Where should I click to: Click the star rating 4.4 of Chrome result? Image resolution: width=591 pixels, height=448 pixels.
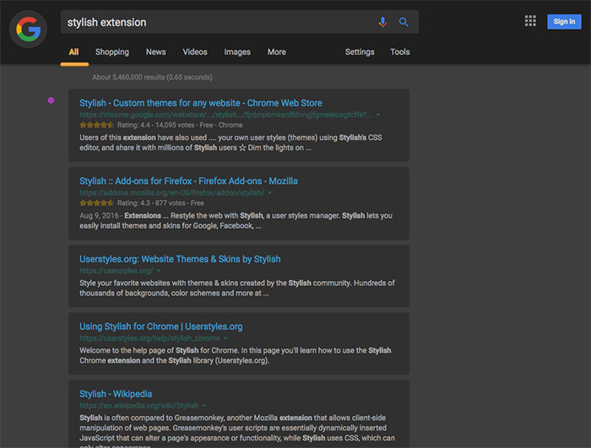click(96, 125)
